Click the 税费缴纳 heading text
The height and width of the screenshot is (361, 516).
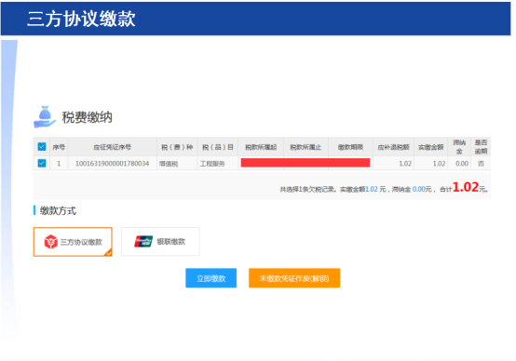tap(88, 117)
